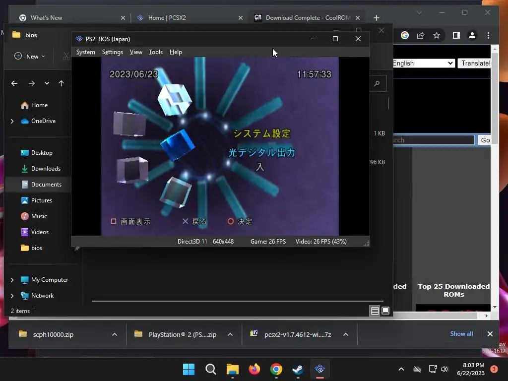This screenshot has width=508, height=381.
Task: Launch Firefox from the taskbar
Action: tap(254, 369)
